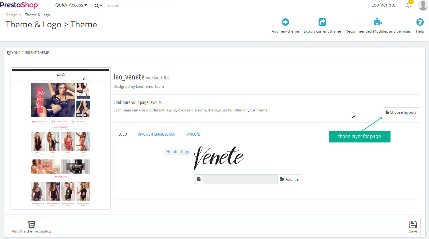Click the Add new theme plus icon
The height and width of the screenshot is (239, 429).
point(285,22)
